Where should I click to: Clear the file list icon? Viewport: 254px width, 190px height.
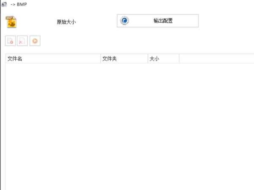pos(22,41)
